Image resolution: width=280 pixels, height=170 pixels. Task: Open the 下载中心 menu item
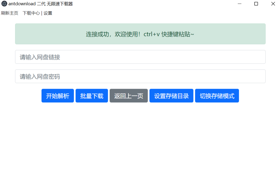(x=31, y=13)
